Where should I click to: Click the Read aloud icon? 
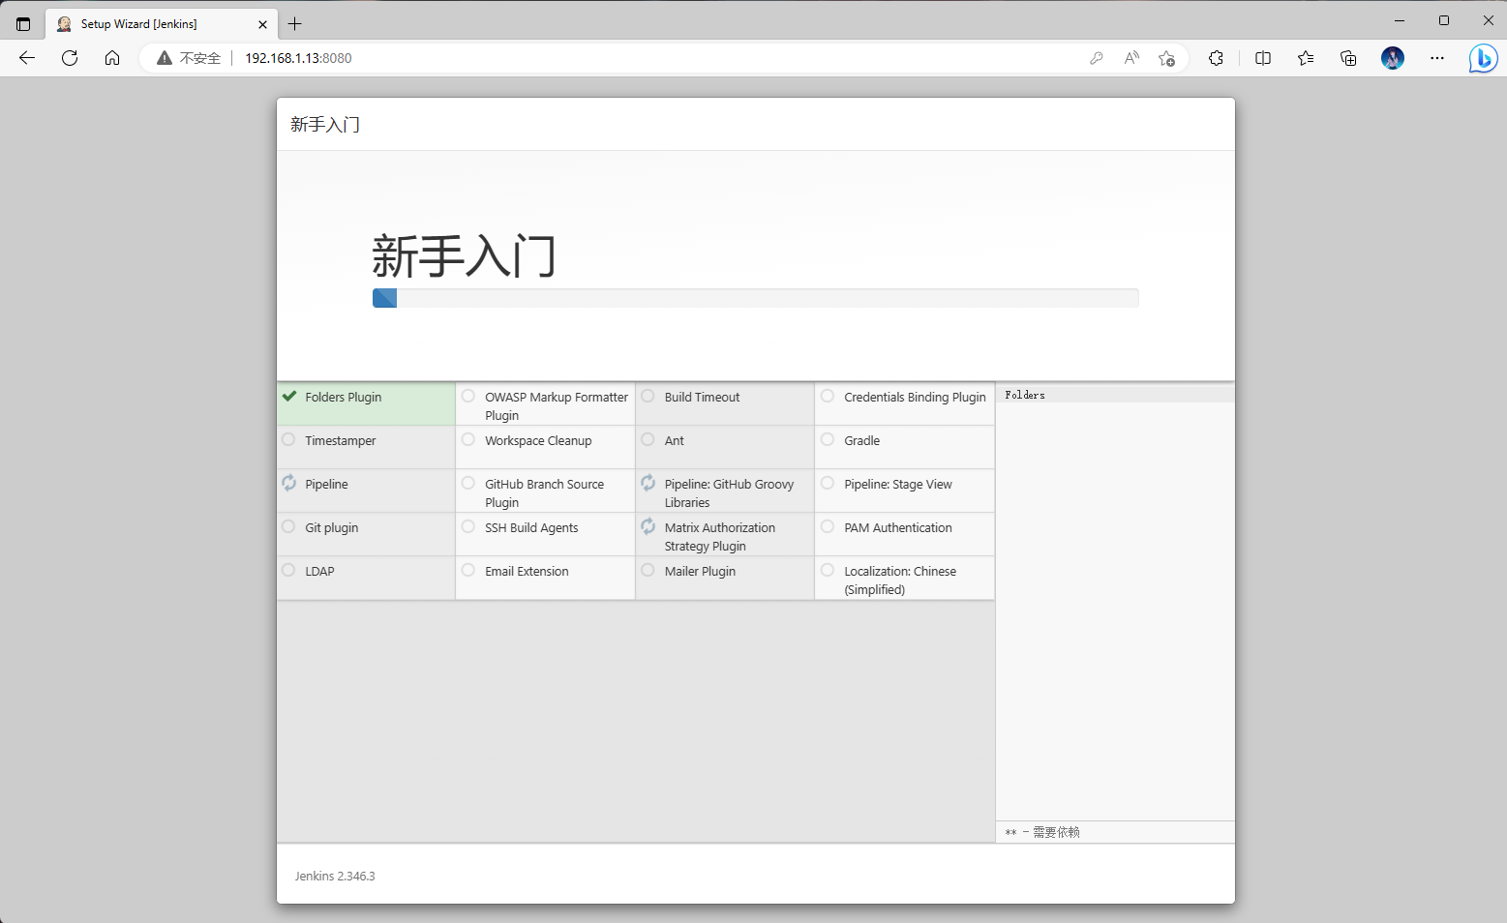point(1131,58)
